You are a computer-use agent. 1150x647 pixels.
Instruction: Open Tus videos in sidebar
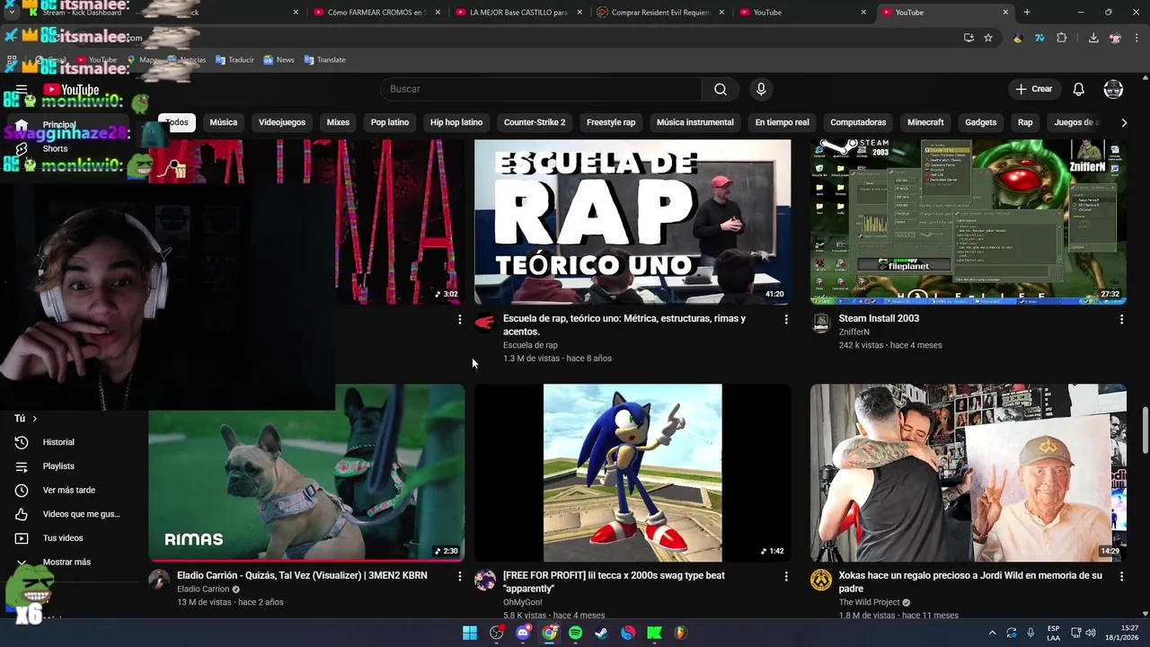pyautogui.click(x=72, y=538)
